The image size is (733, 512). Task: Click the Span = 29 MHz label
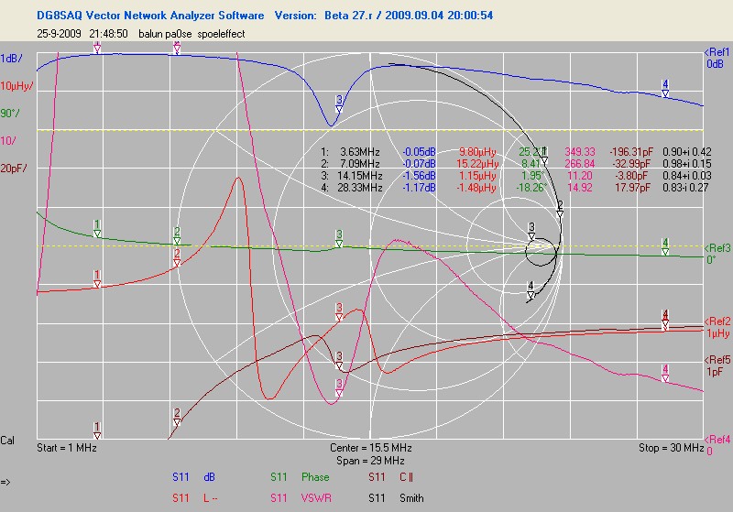pyautogui.click(x=370, y=461)
